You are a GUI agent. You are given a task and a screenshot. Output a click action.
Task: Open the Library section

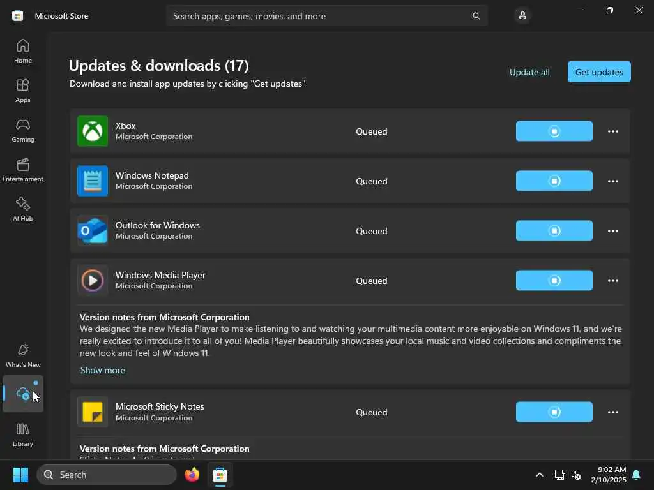pyautogui.click(x=23, y=435)
